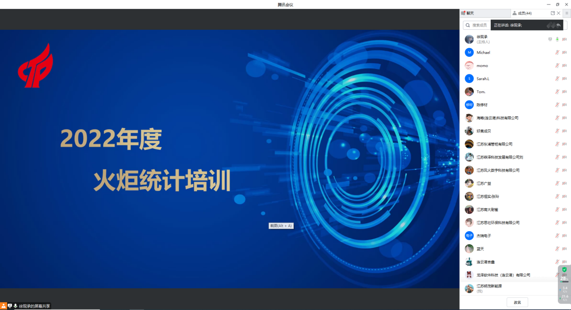Toggle momo's disabled camera icon
Image resolution: width=571 pixels, height=310 pixels.
[x=564, y=65]
